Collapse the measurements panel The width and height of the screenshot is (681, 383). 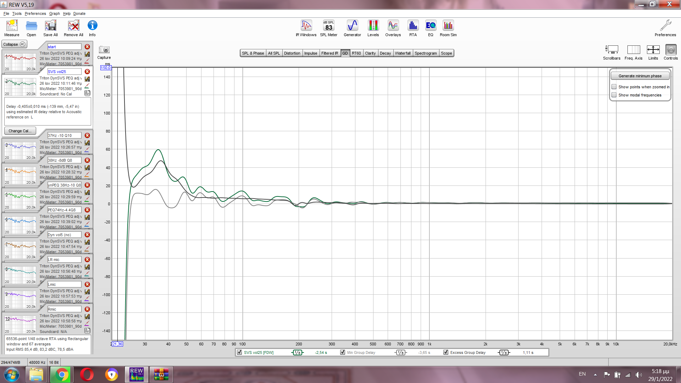point(14,44)
